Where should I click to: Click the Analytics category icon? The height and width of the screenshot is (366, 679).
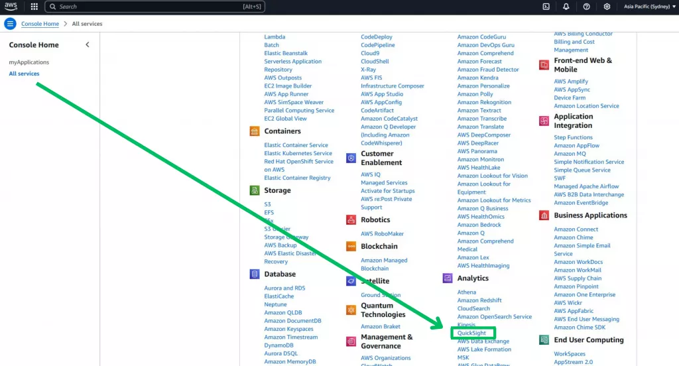tap(448, 278)
